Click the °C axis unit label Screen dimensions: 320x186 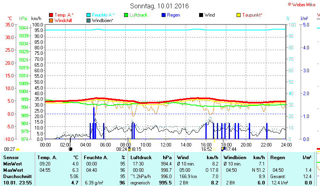(10, 19)
